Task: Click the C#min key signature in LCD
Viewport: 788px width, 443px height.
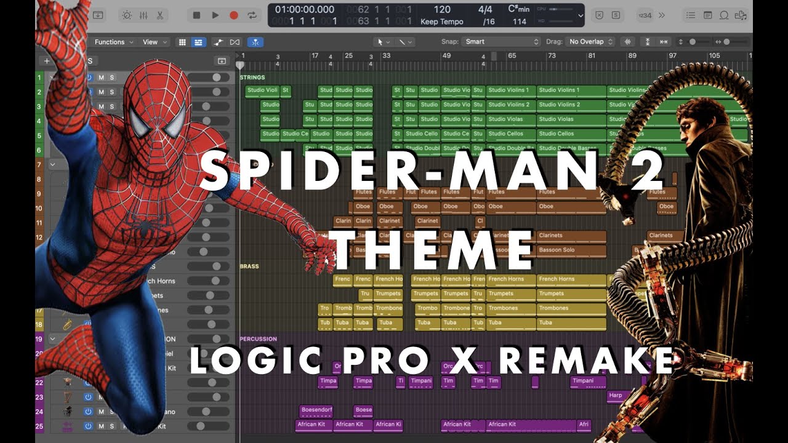Action: click(519, 10)
